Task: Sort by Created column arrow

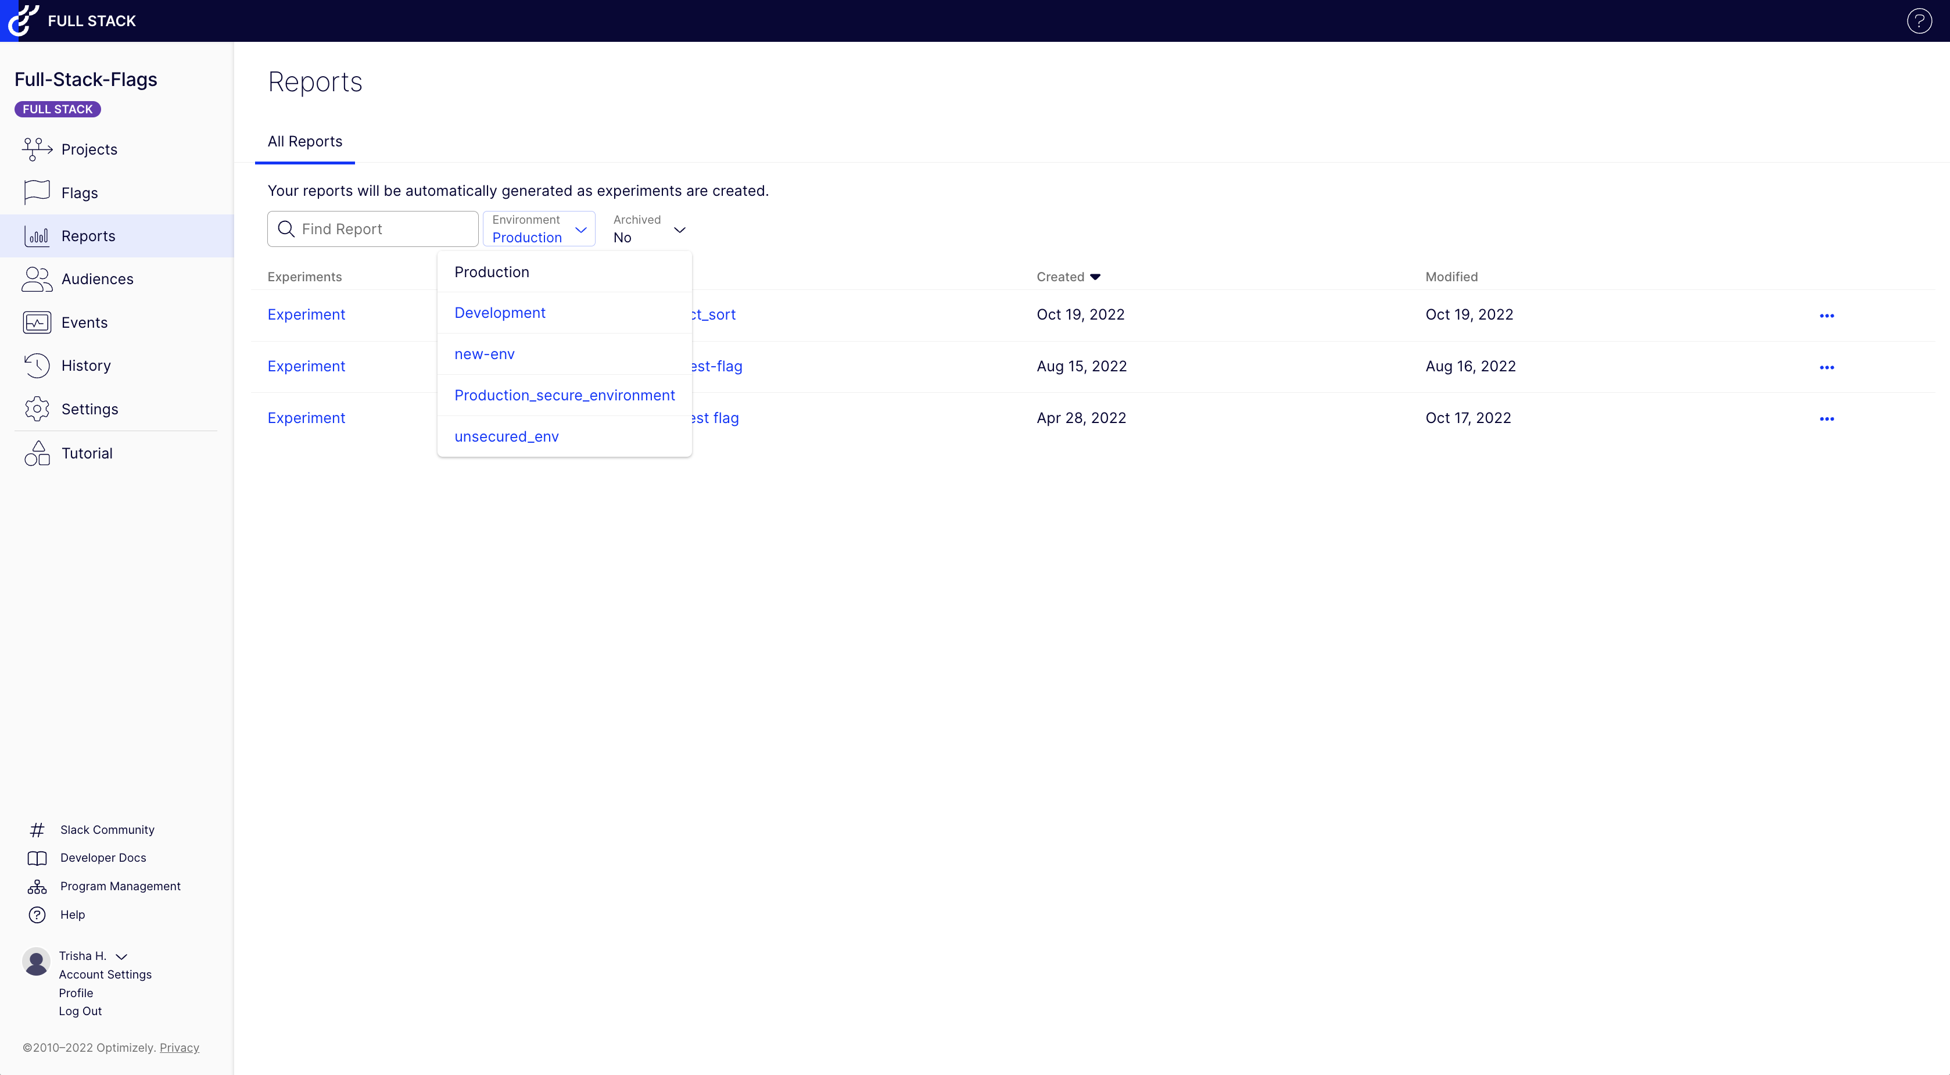Action: click(1095, 277)
